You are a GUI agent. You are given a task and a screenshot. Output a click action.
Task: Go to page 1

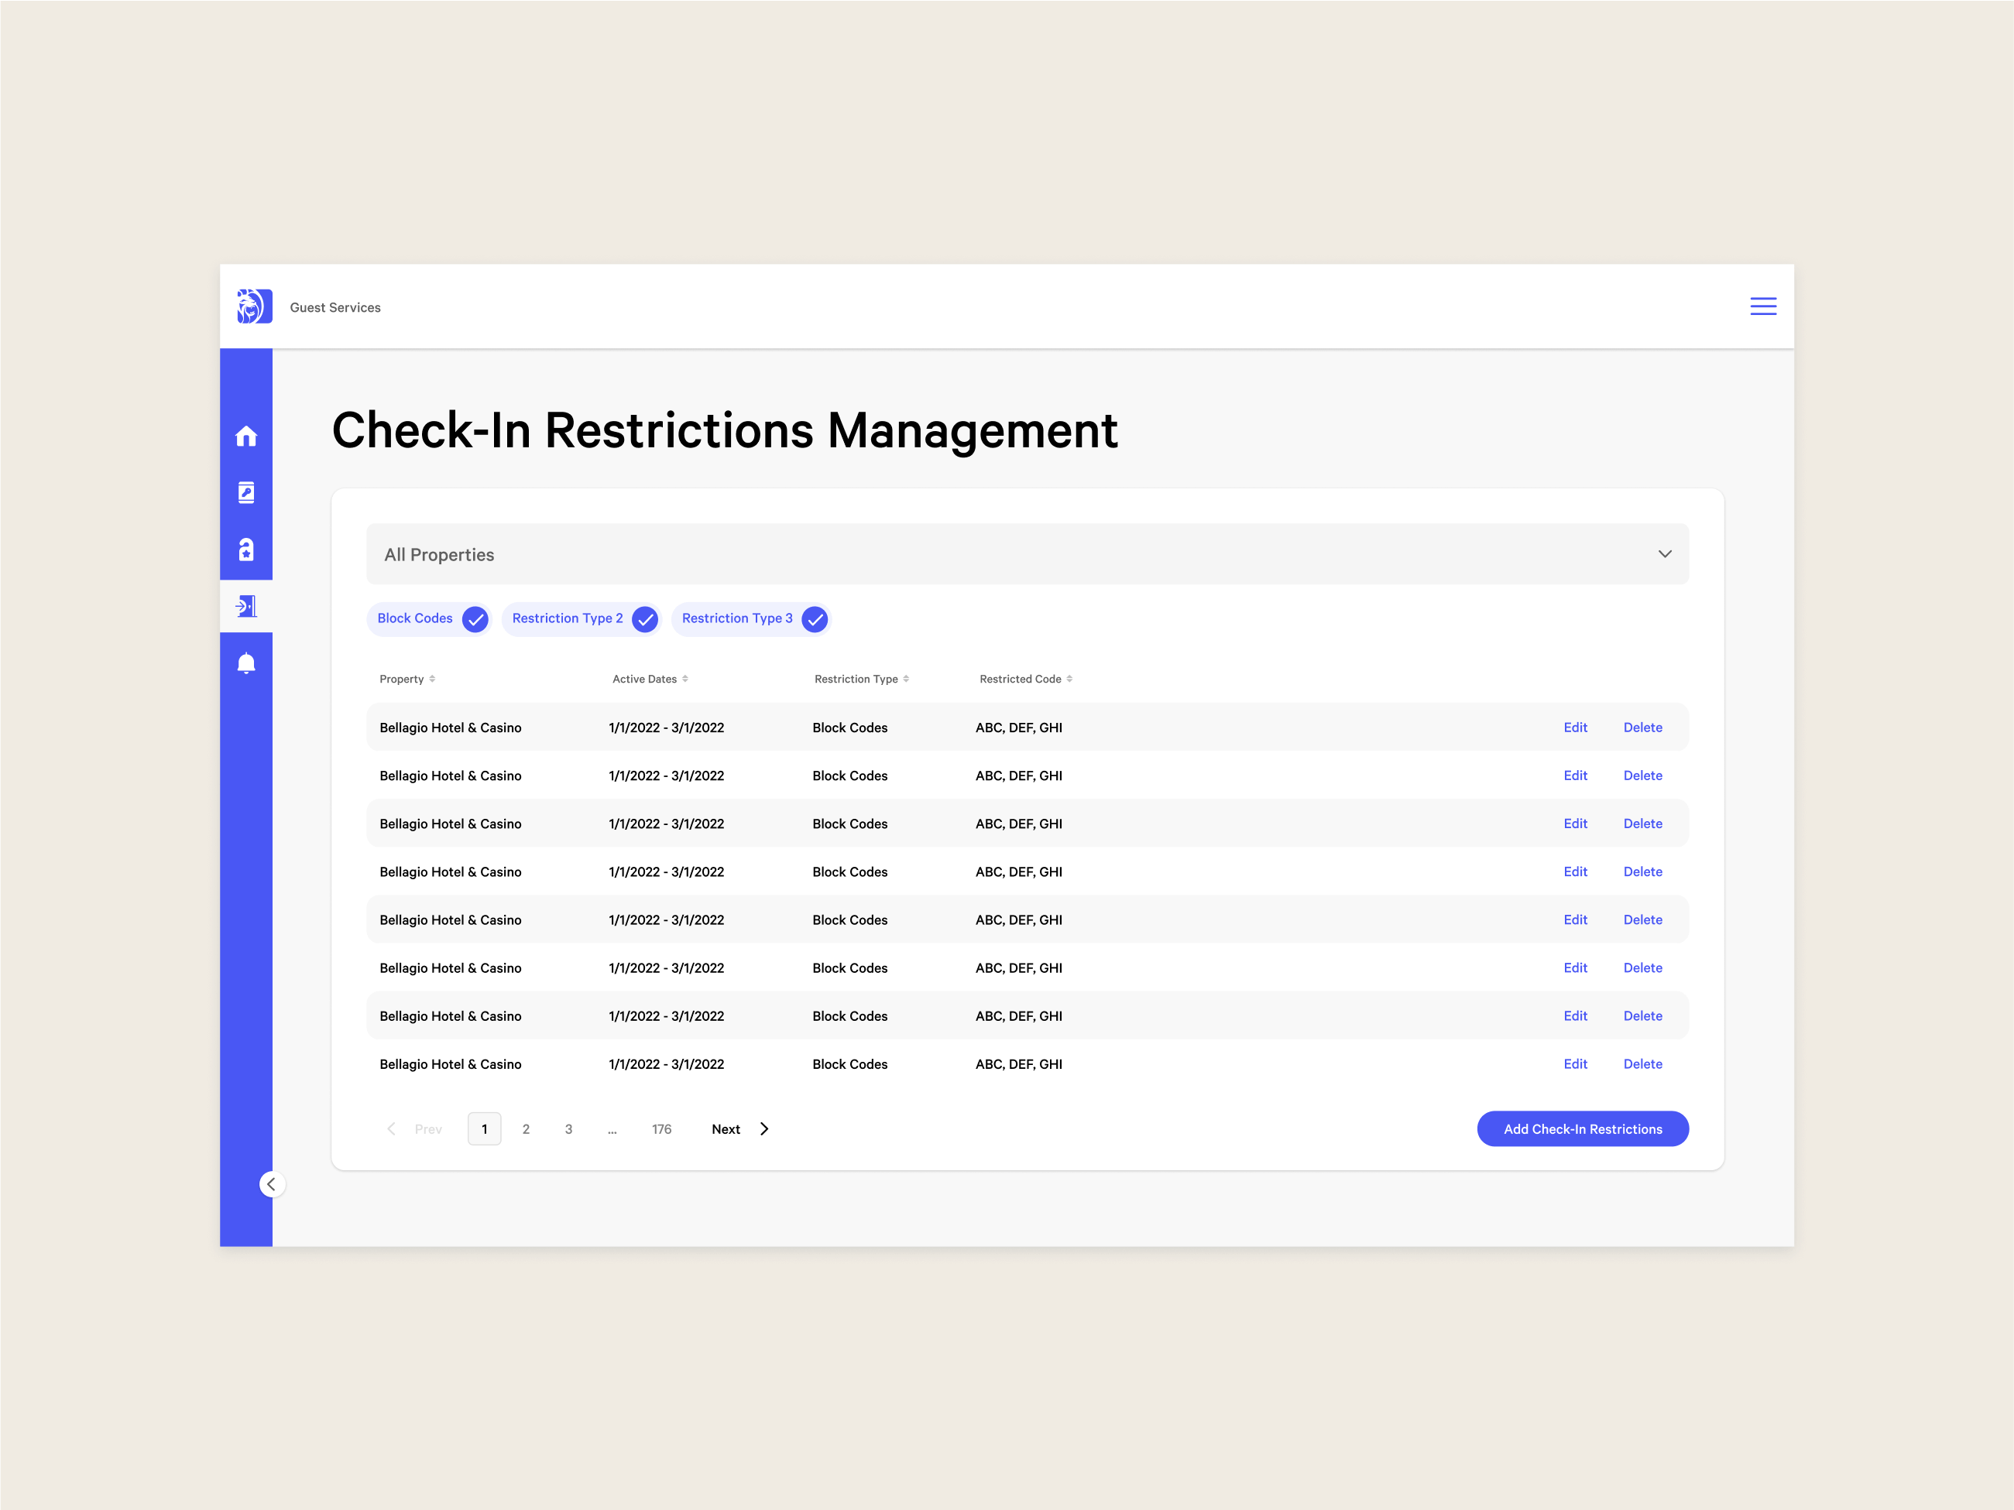click(485, 1128)
